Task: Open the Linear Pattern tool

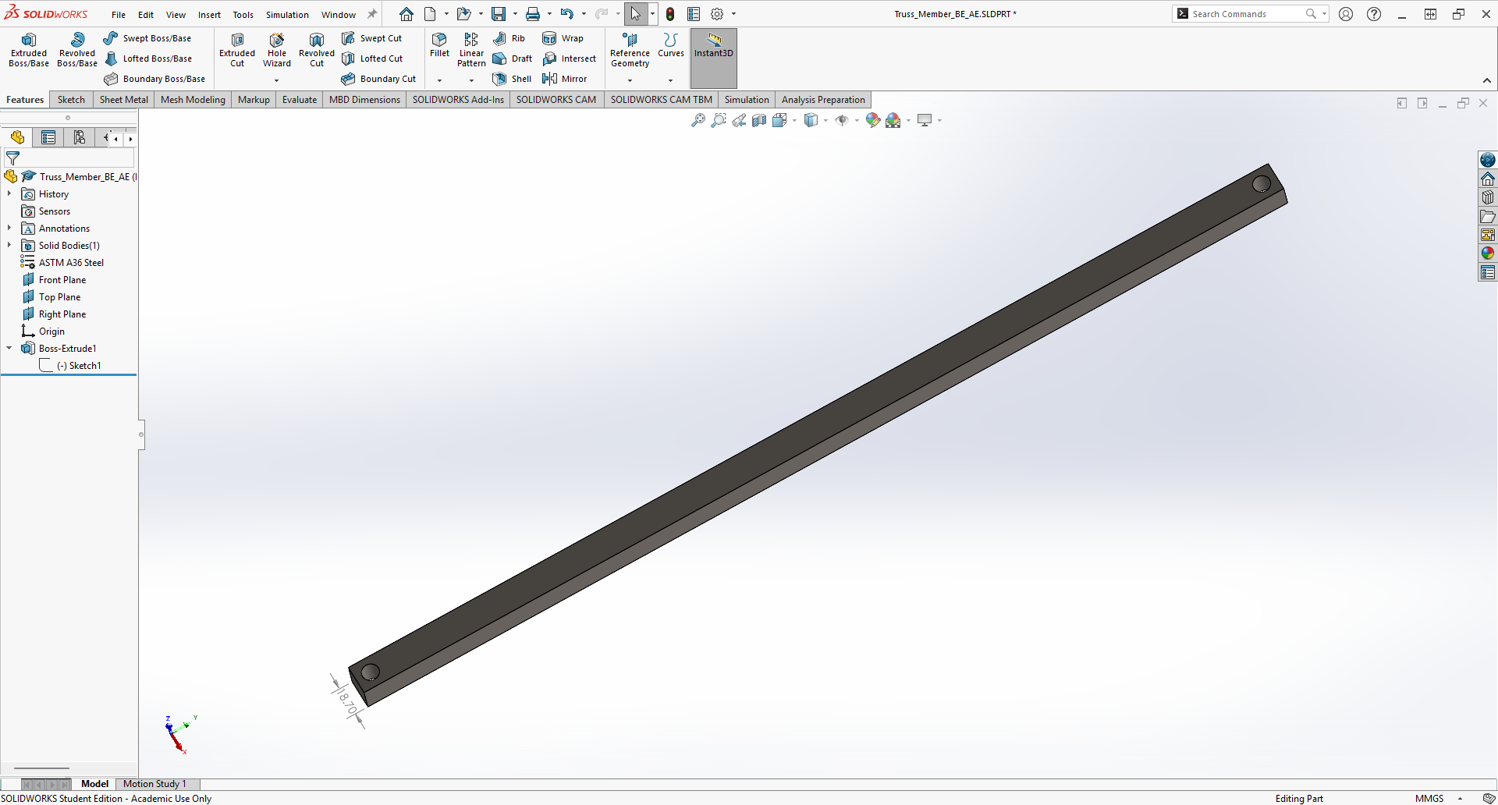Action: tap(471, 50)
